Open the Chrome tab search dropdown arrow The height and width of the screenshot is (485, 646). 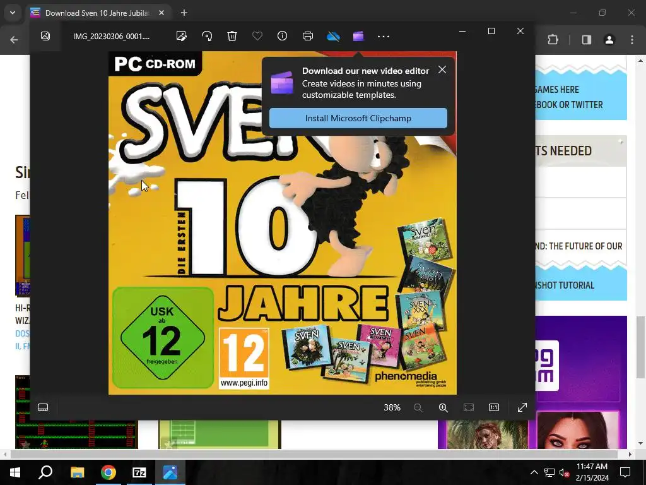click(x=13, y=13)
